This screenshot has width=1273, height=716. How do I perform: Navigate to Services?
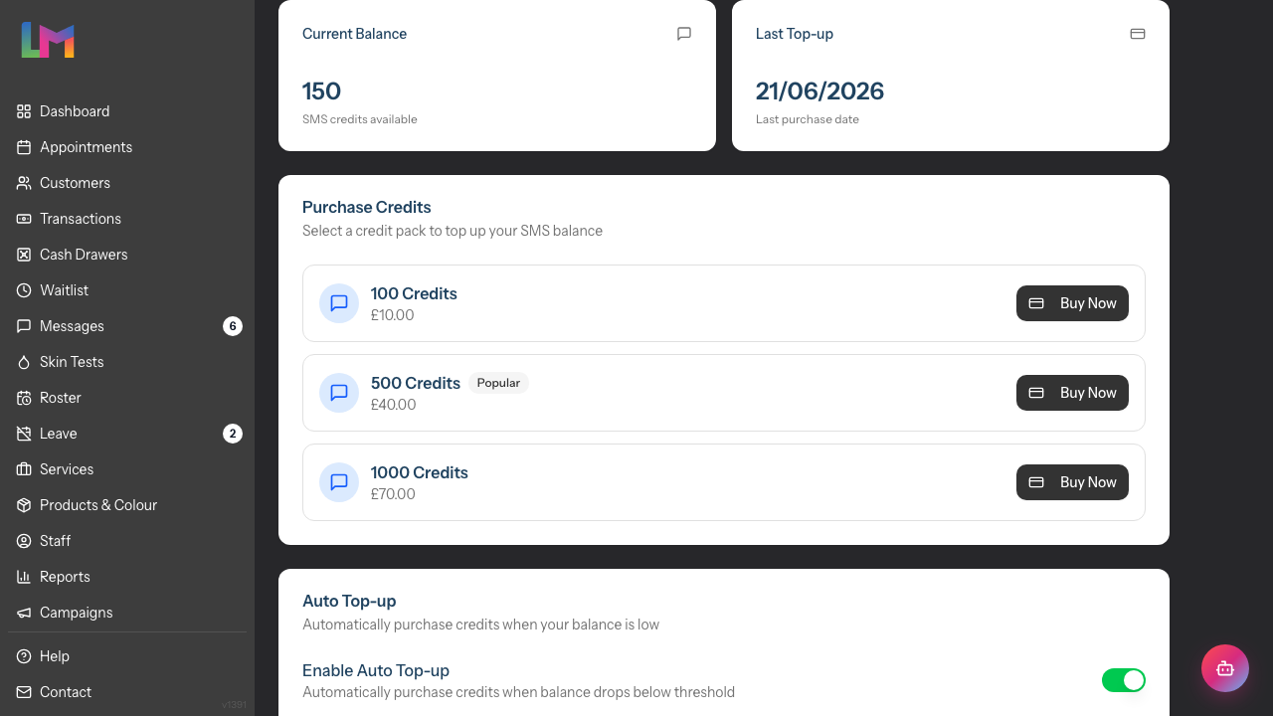pyautogui.click(x=127, y=469)
